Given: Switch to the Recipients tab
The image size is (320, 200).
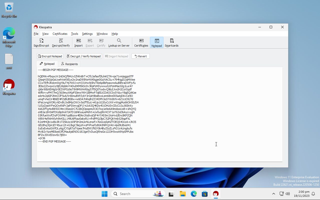Looking at the screenshot, I should pos(69,64).
